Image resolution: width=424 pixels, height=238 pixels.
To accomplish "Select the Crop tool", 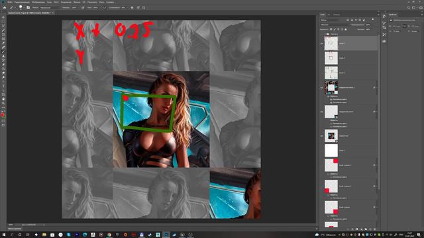I will (x=3, y=34).
